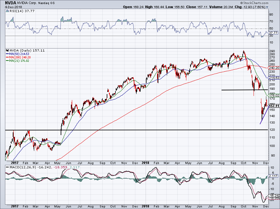The height and width of the screenshot is (209, 280).
Task: Click the 'NVIDIA Corp.' company name
Action: point(26,3)
